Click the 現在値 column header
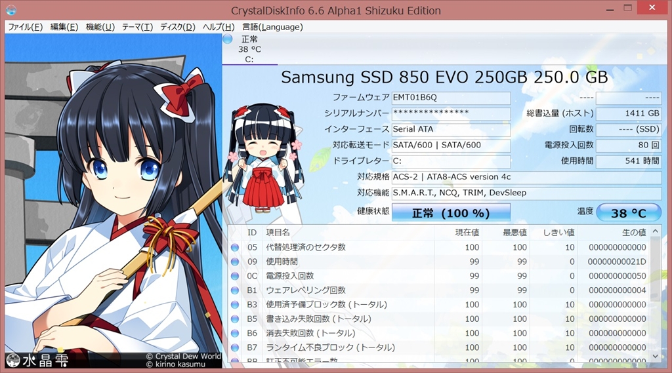672x373 pixels. tap(458, 233)
